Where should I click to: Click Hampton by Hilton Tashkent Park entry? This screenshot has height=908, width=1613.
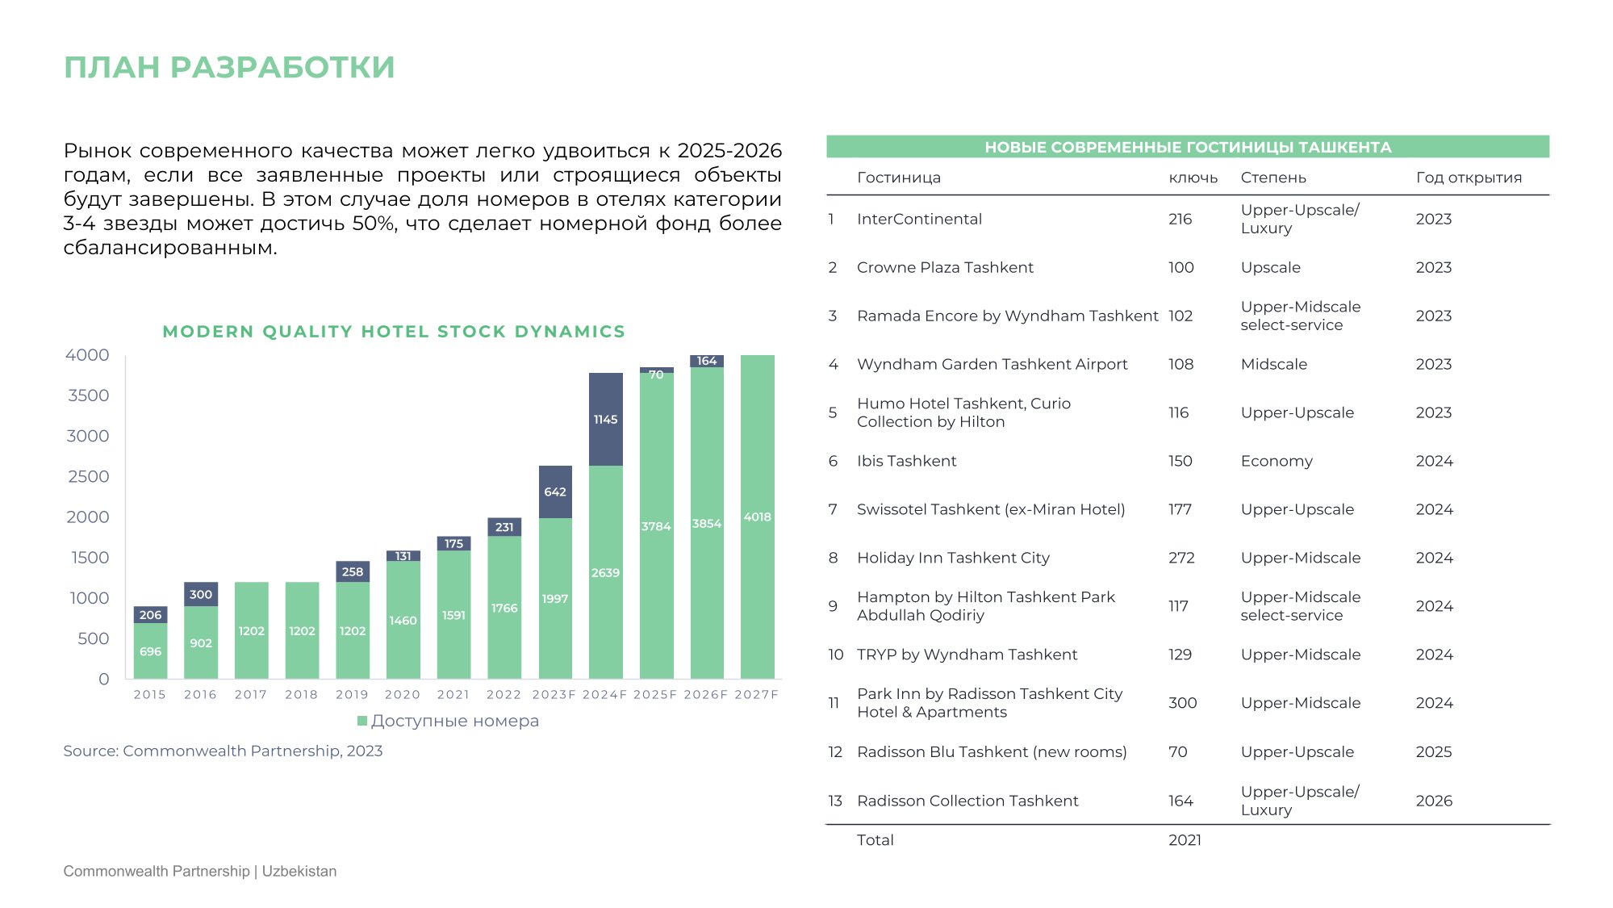[x=986, y=606]
